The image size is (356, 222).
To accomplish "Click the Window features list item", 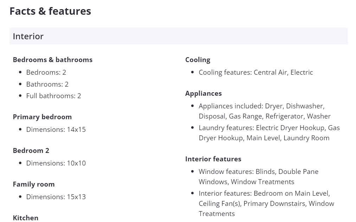I will (x=258, y=177).
